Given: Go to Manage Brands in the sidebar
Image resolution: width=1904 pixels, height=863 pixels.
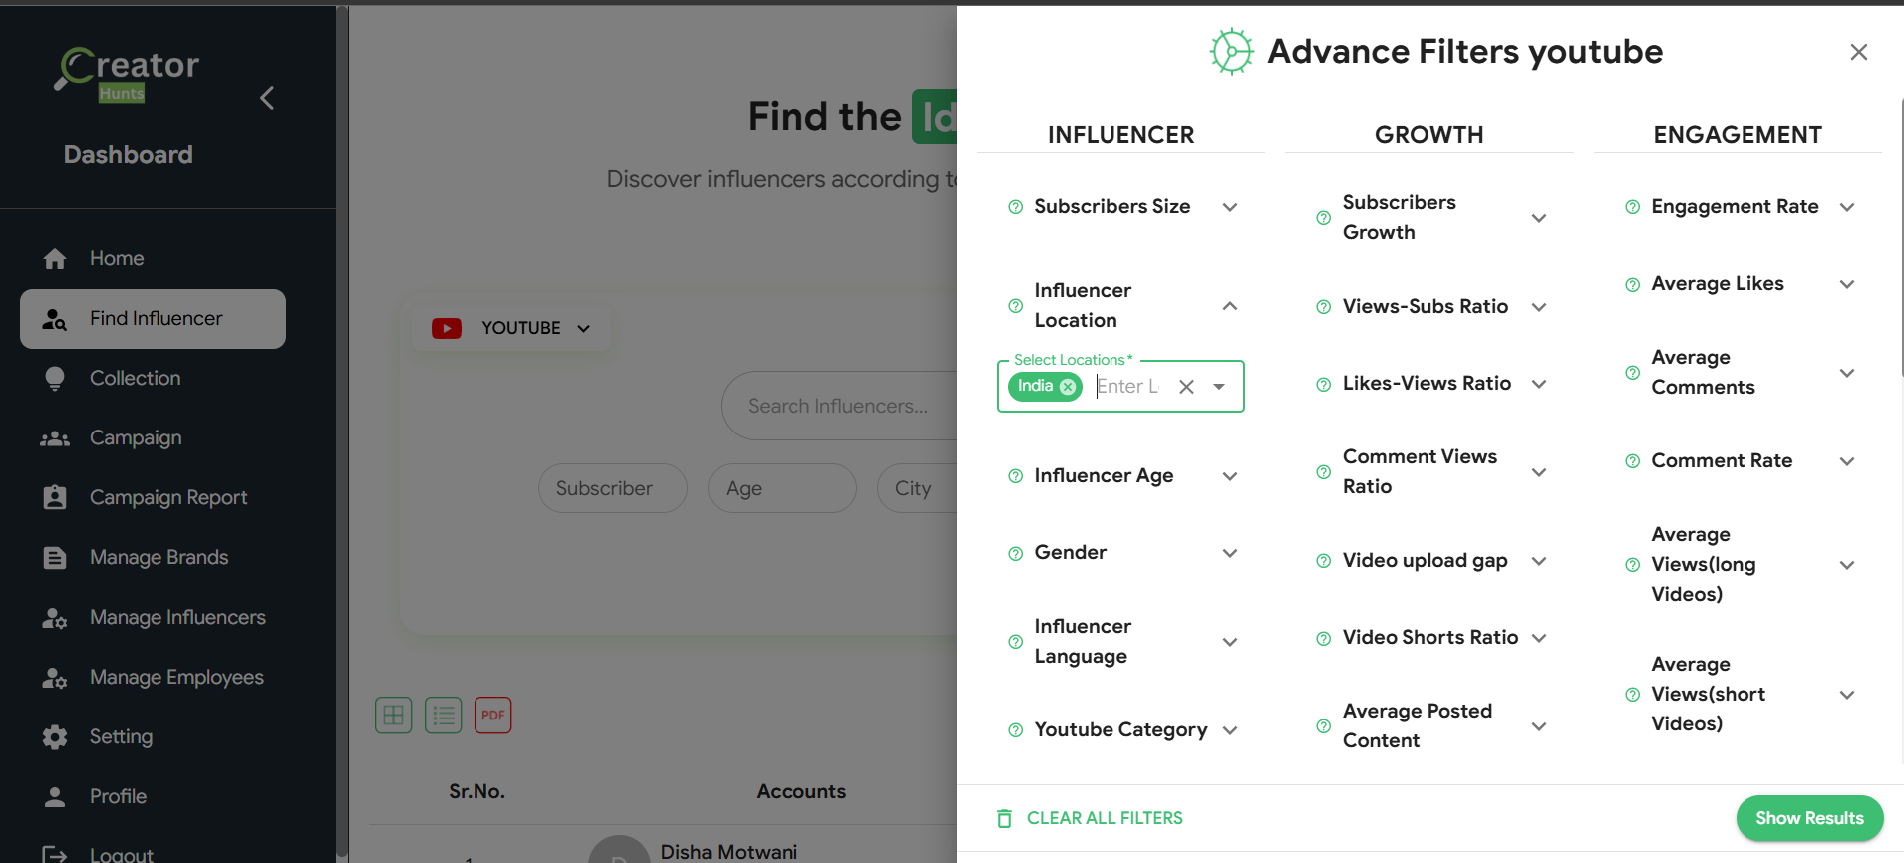Looking at the screenshot, I should [x=159, y=557].
